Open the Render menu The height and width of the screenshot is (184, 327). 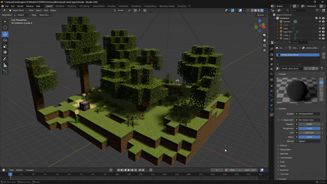[20, 6]
